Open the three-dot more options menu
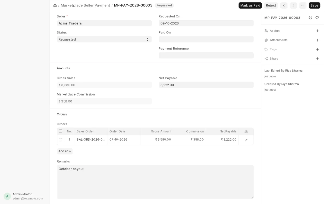326x204 pixels. (303, 5)
